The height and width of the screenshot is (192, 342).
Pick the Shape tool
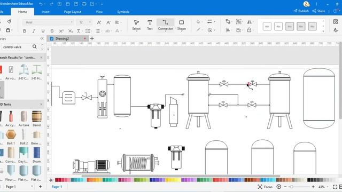click(x=181, y=25)
